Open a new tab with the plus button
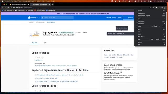This screenshot has width=168, height=94. click(52, 5)
